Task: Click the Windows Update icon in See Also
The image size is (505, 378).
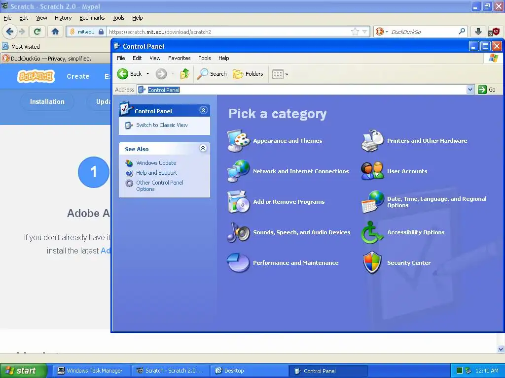Action: coord(129,163)
